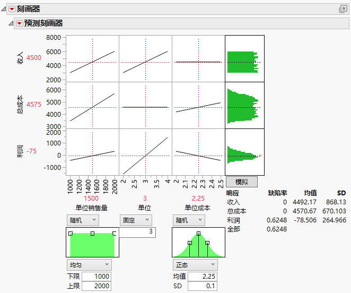Click the 全部 row defect rate 0.6248
This screenshot has width=351, height=293.
point(277,229)
